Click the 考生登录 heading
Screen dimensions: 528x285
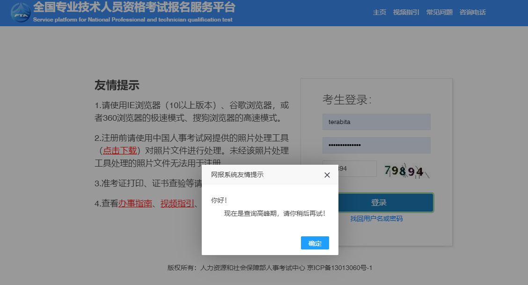347,100
